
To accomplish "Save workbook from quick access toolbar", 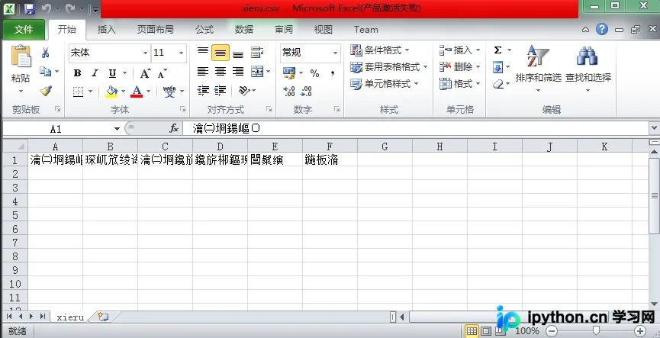I will (x=29, y=9).
